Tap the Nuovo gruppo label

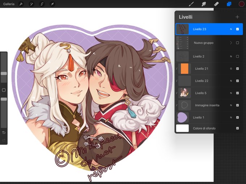(x=204, y=43)
